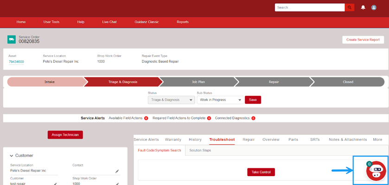Image resolution: width=389 pixels, height=185 pixels.
Task: Switch to Notes & Attachments tab
Action: tap(348, 140)
